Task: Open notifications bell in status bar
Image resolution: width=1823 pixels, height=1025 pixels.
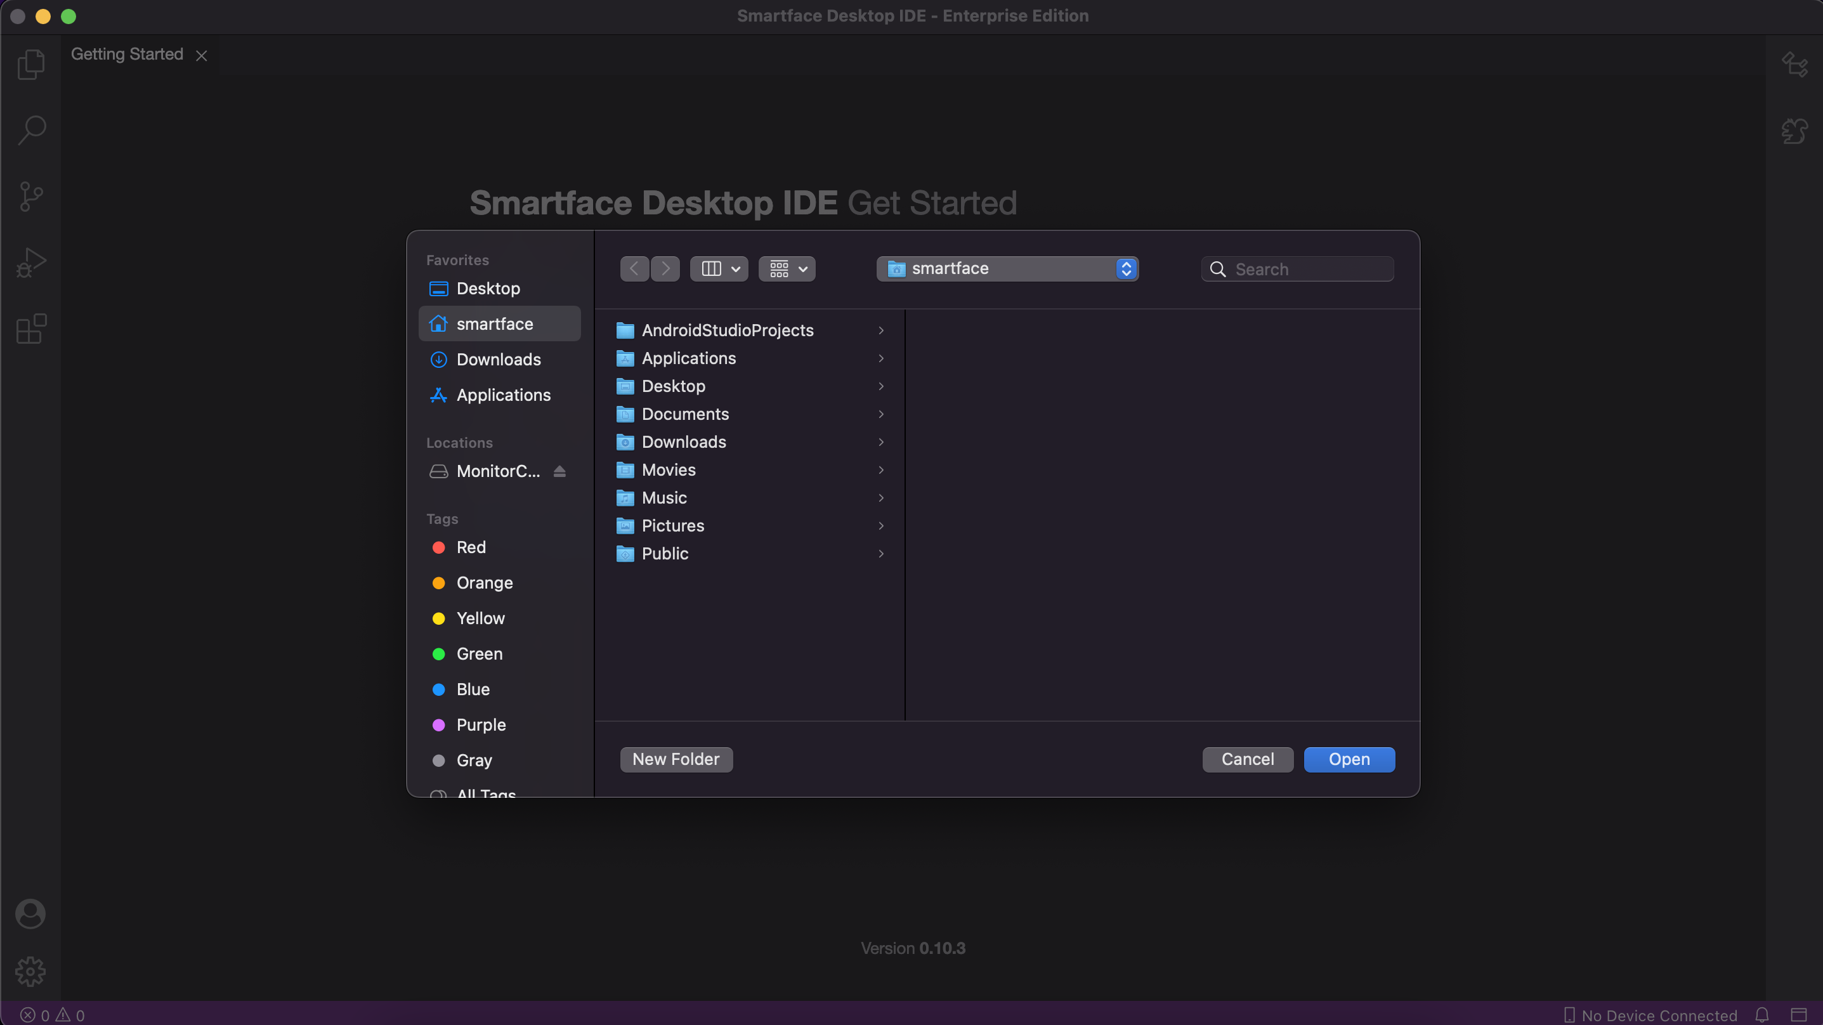Action: pos(1762,1015)
